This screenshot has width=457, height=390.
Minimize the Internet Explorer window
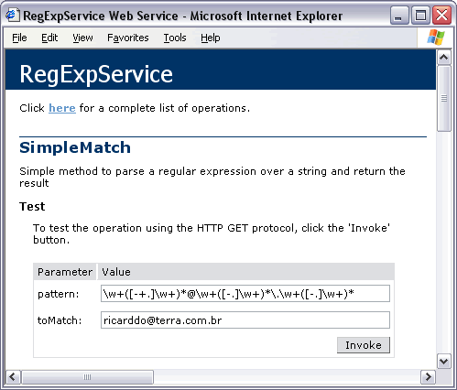click(399, 16)
